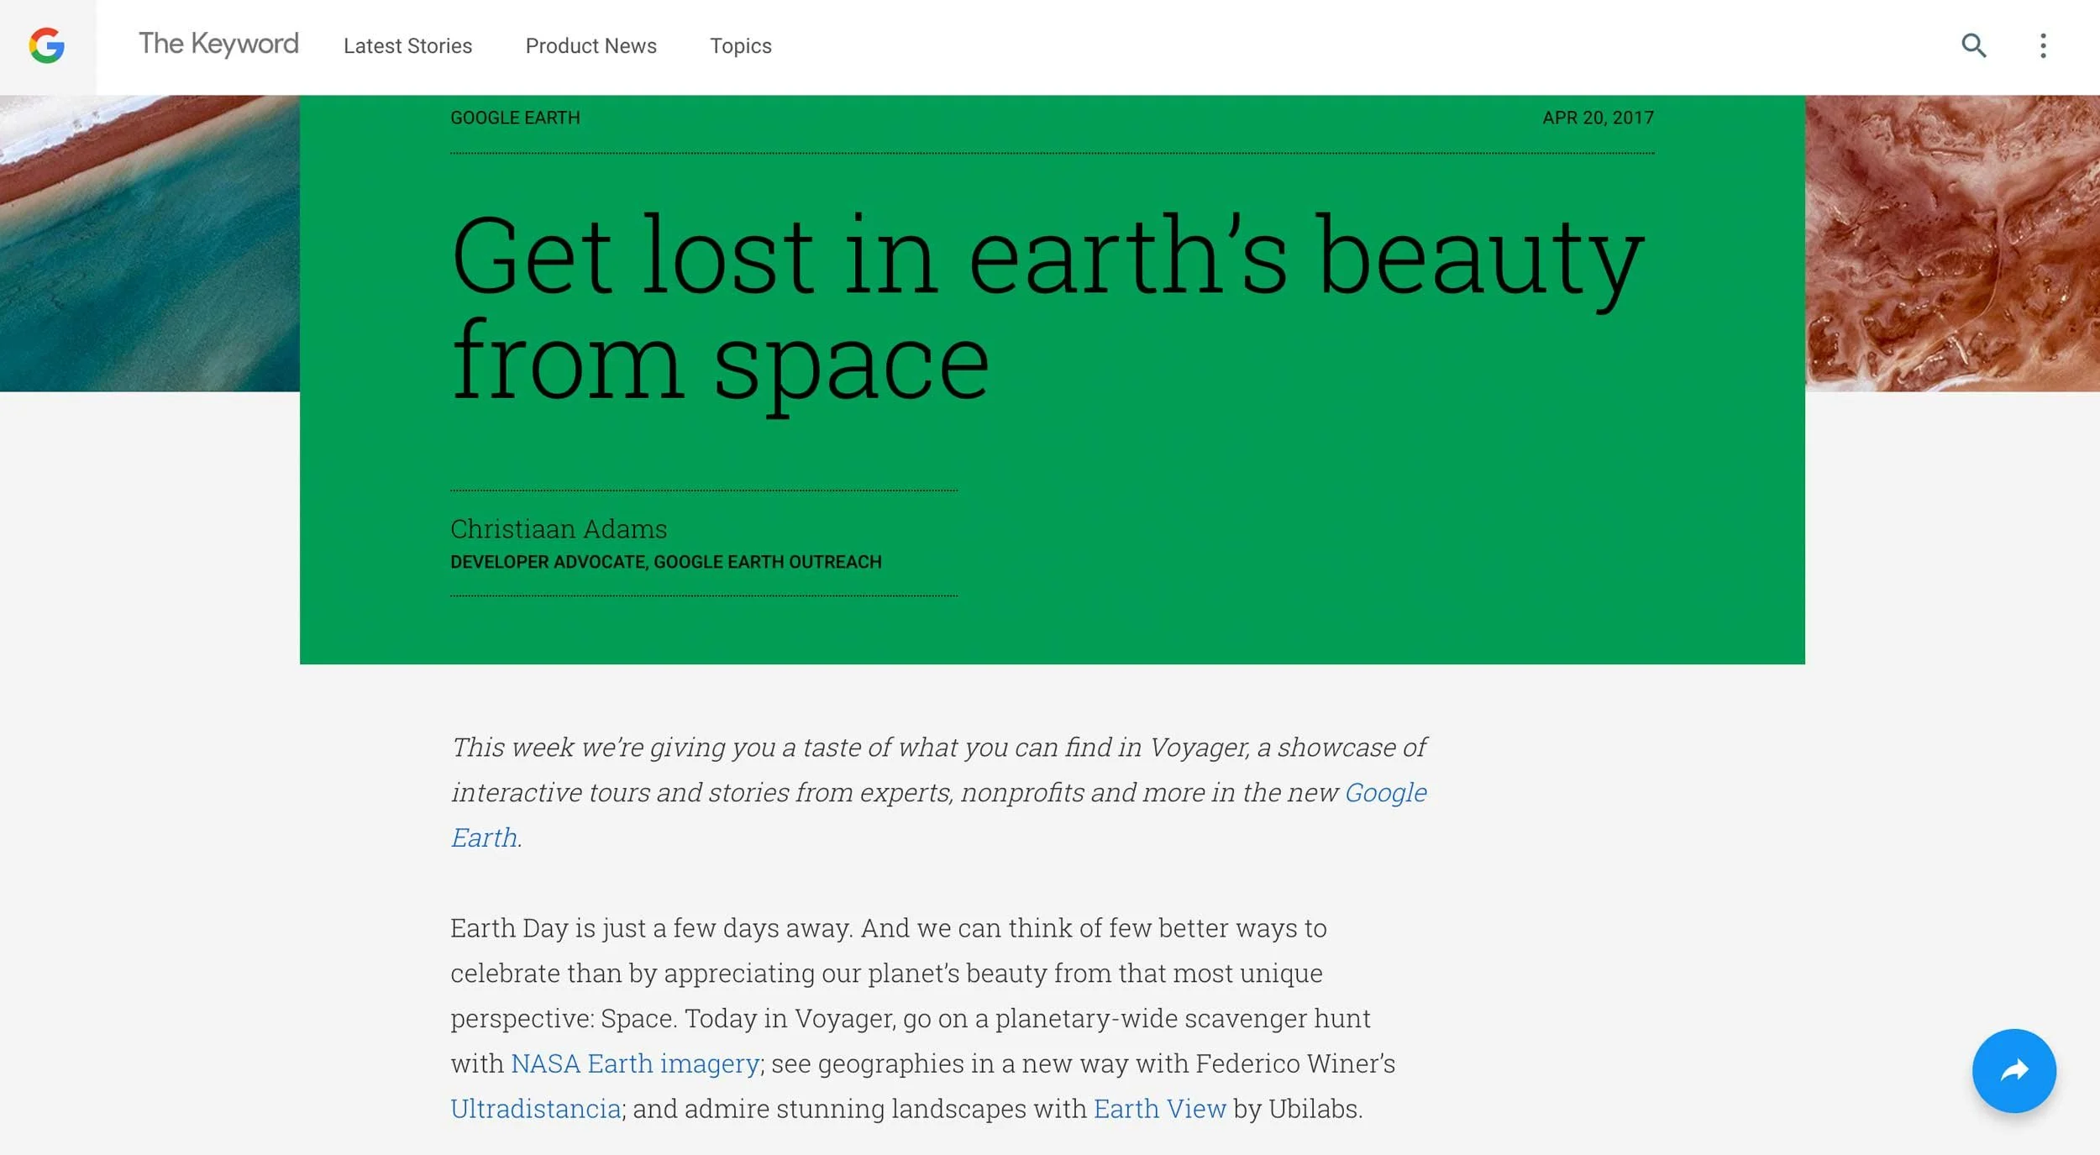Open the Product News menu item
The width and height of the screenshot is (2100, 1155).
coord(591,46)
